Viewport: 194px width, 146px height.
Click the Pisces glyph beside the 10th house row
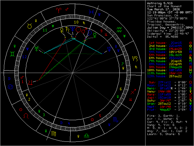(x=191, y=70)
